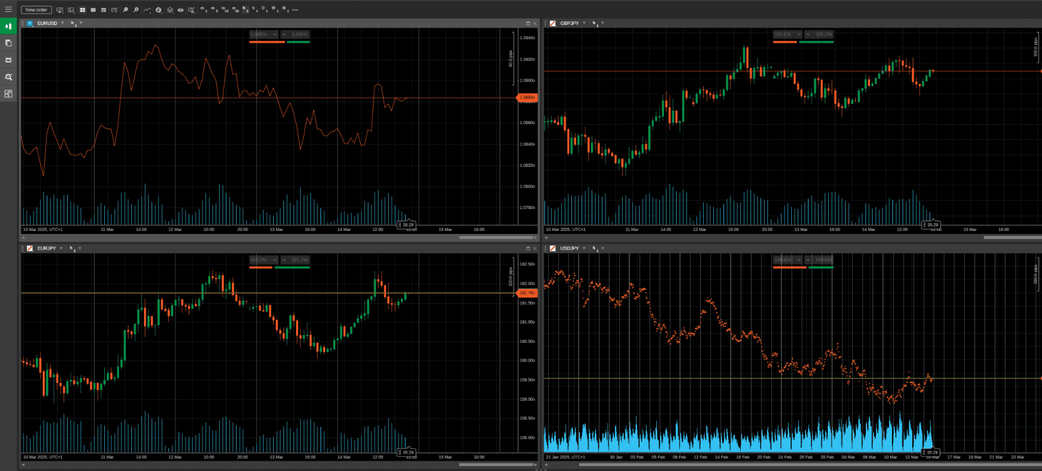Open the Plugins layout sidebar section
The height and width of the screenshot is (471, 1042).
tap(8, 94)
